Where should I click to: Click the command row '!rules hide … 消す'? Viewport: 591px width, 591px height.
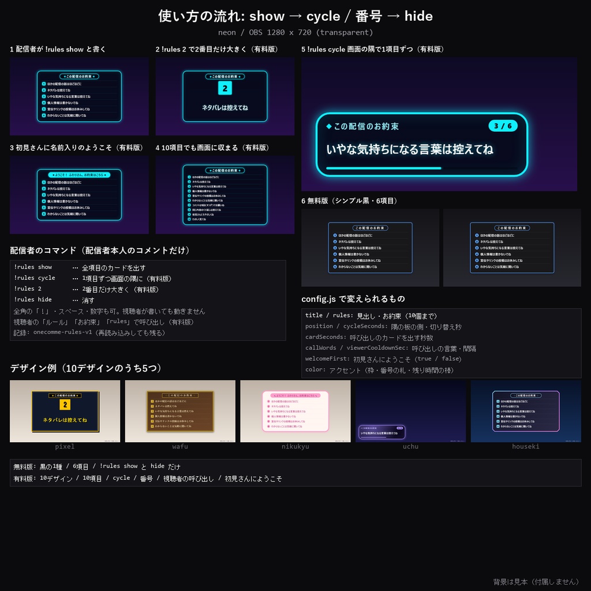54,300
